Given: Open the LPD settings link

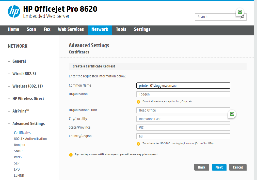Looking at the screenshot, I should (x=17, y=169).
